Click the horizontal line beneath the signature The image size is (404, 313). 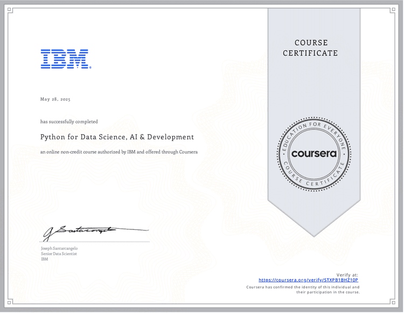tap(95, 242)
